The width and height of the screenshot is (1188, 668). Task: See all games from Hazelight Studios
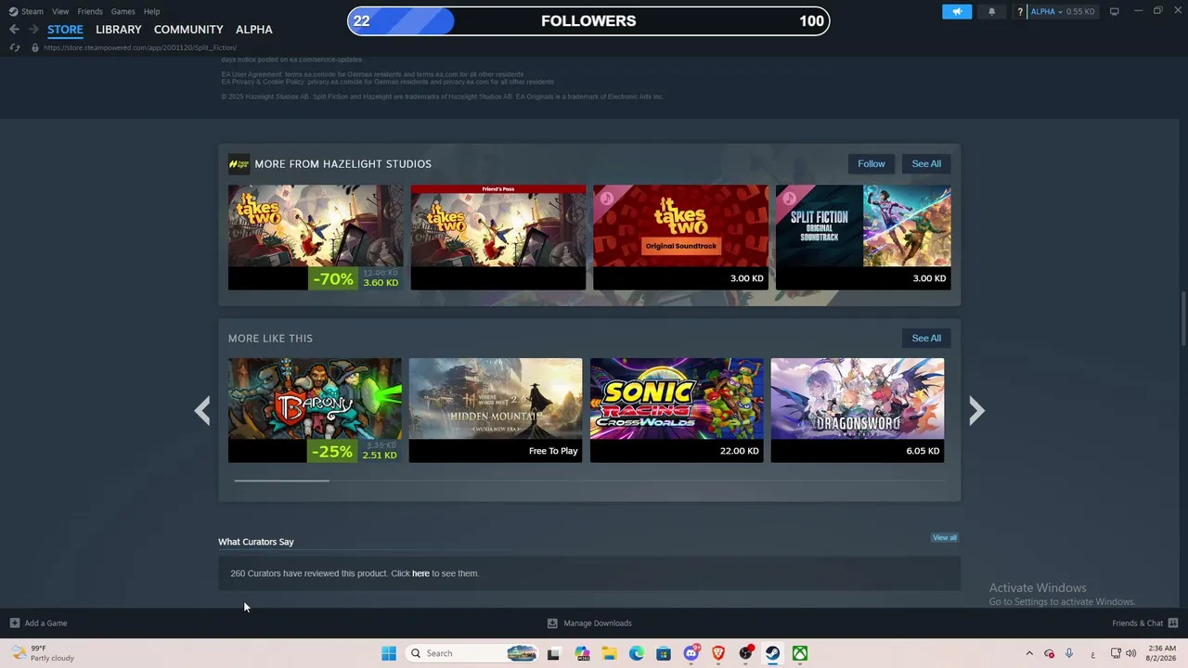(x=926, y=164)
